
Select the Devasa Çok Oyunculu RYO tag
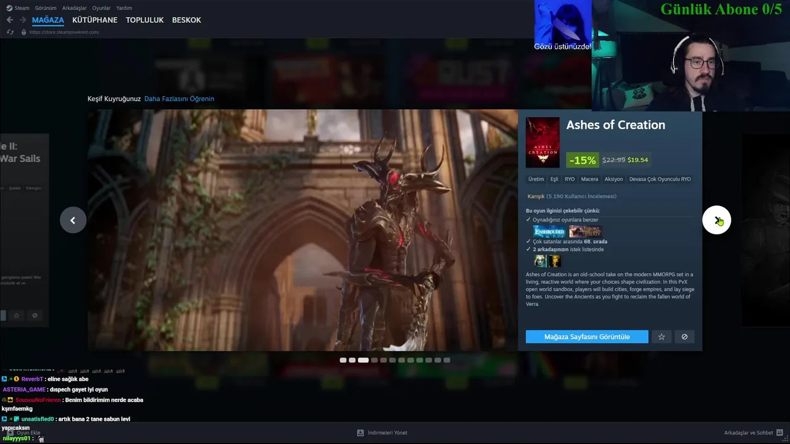660,179
